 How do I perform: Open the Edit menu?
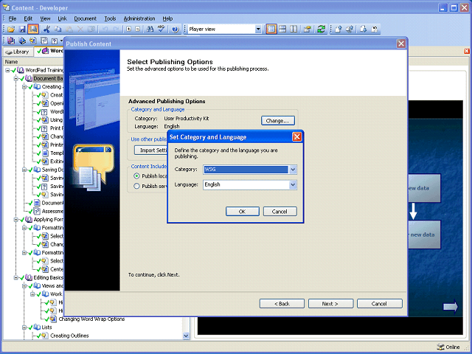(28, 18)
